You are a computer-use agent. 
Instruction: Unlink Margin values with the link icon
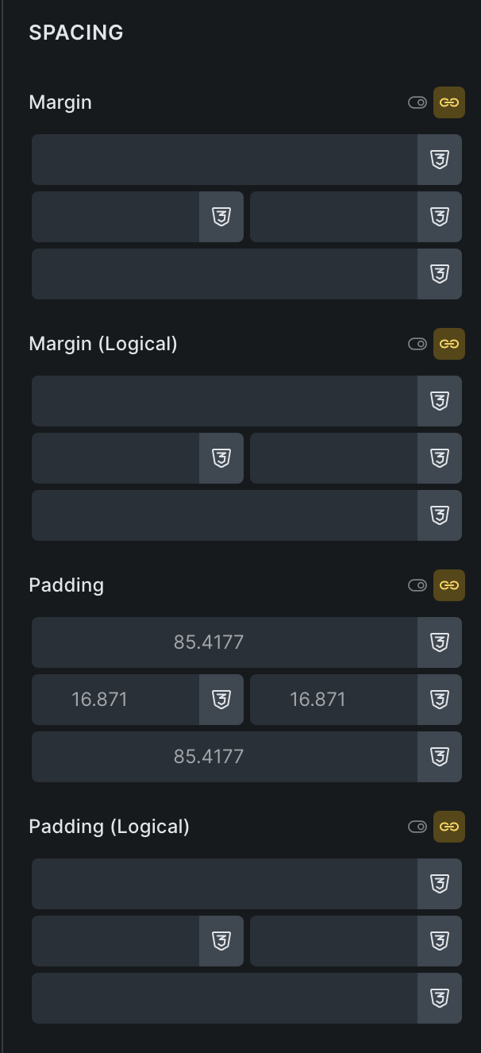(x=449, y=102)
